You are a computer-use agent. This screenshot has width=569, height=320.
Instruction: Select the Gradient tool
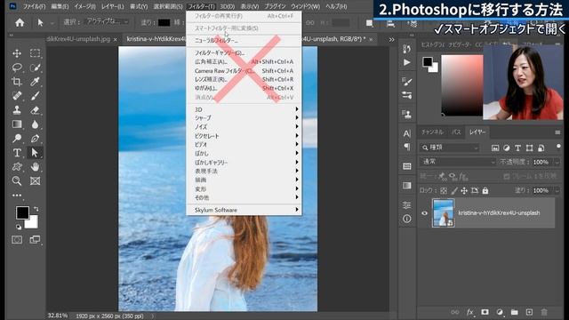[x=17, y=124]
